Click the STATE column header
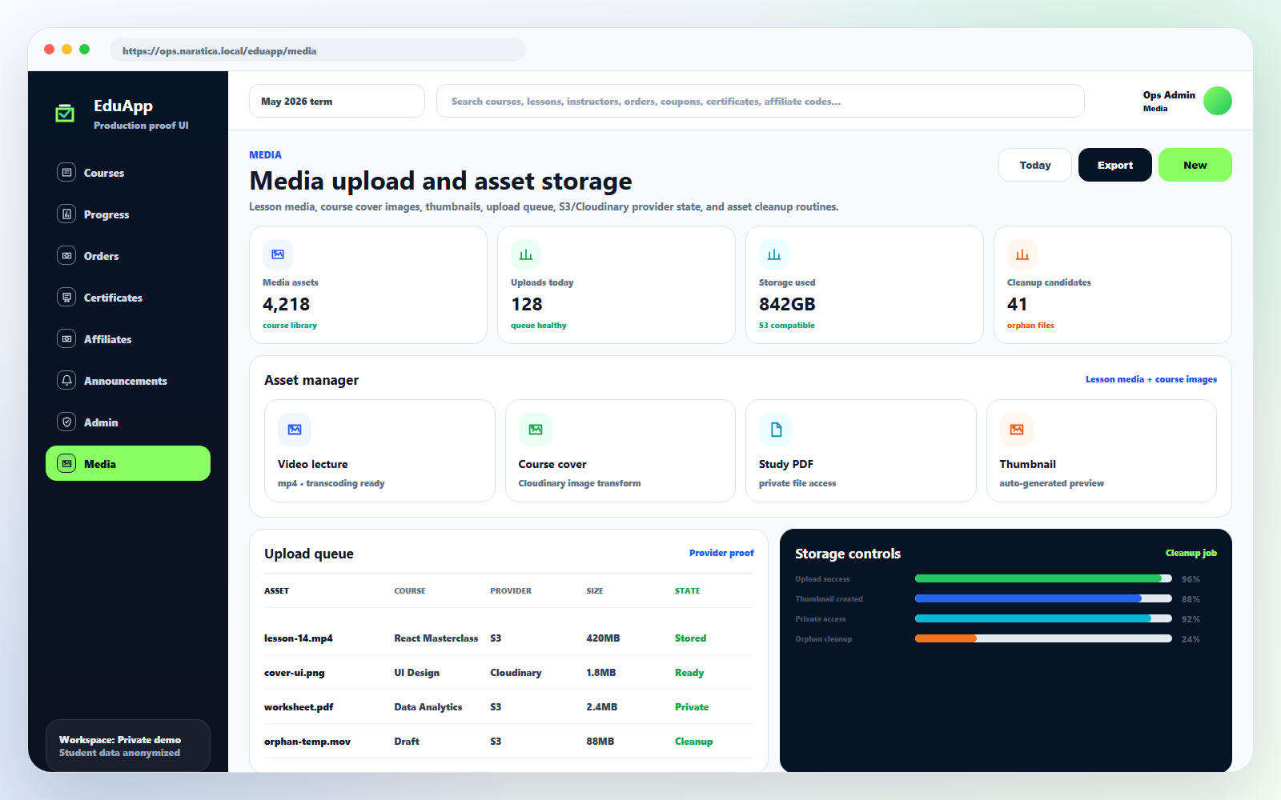 coord(687,590)
